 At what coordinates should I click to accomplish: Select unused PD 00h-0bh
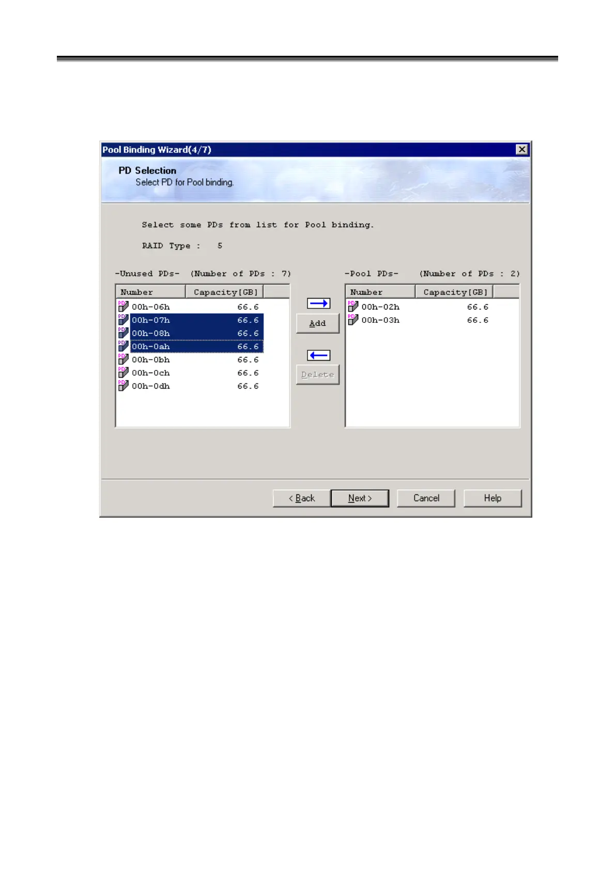point(191,360)
